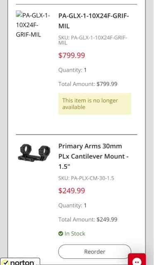Click the Norton checkmark icon
154x265 pixels.
5,263
